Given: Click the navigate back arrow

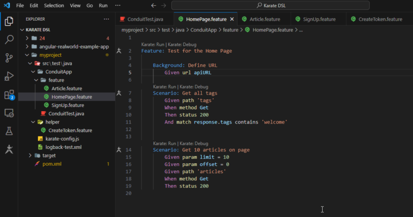Looking at the screenshot, I should [154, 5].
